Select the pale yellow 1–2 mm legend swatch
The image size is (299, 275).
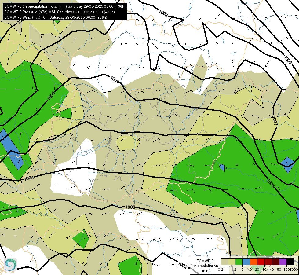pyautogui.click(x=232, y=262)
